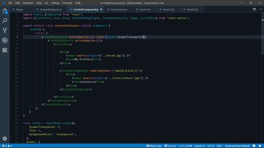Open the Go menu
Screen dimensions: 264x148
[47, 3]
